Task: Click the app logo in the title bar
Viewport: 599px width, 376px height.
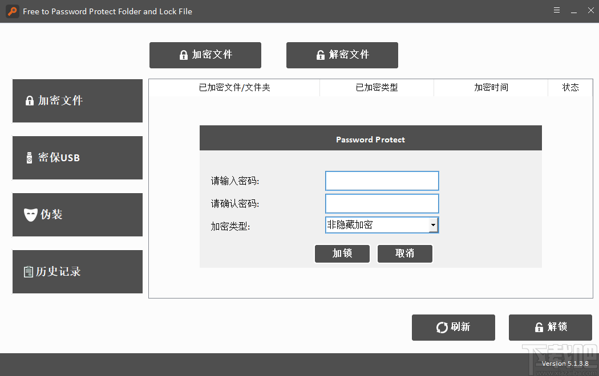Action: [12, 11]
